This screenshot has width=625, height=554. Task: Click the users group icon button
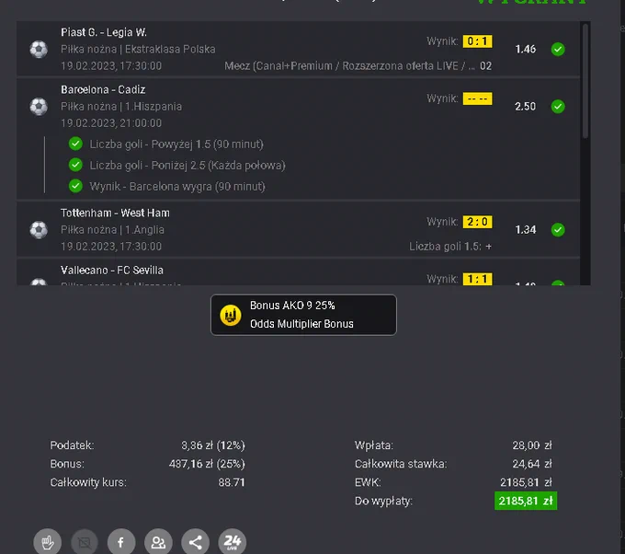tap(158, 542)
